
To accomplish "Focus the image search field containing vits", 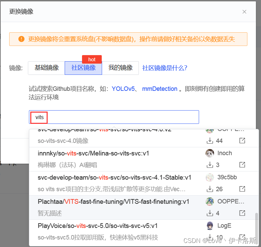I will [114, 117].
